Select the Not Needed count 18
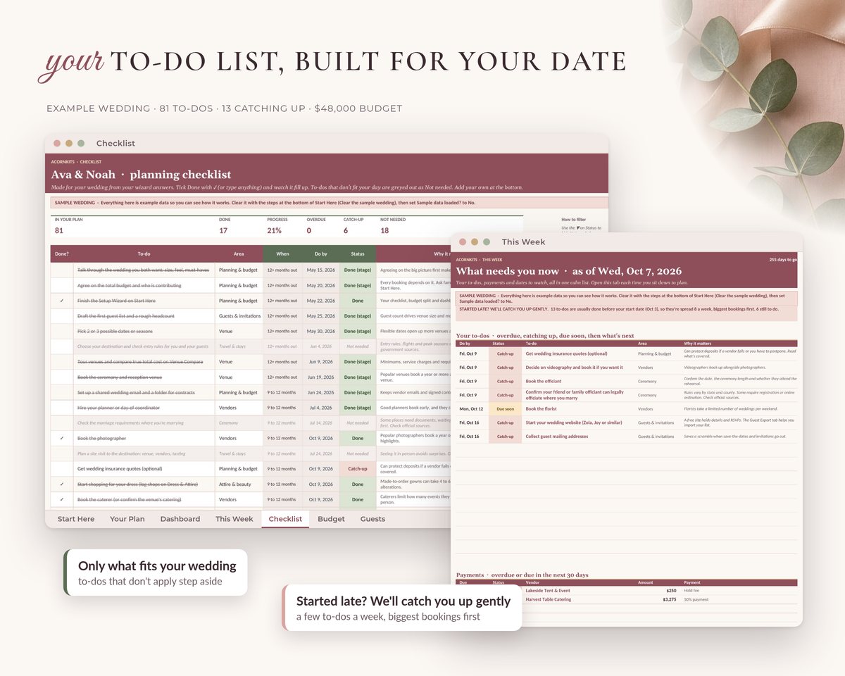 (x=384, y=230)
